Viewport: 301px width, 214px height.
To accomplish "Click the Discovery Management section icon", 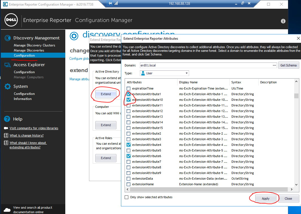I will 7,38.
